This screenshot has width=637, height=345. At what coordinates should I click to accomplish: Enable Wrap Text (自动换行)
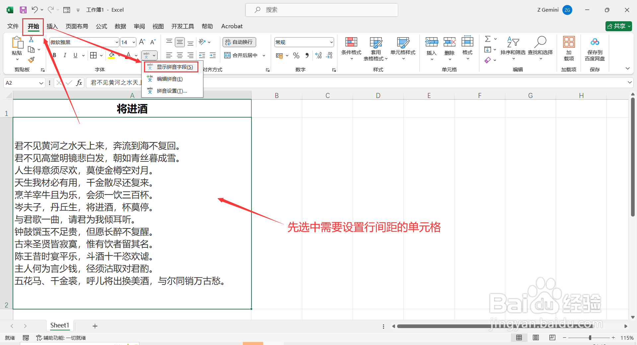(x=239, y=42)
